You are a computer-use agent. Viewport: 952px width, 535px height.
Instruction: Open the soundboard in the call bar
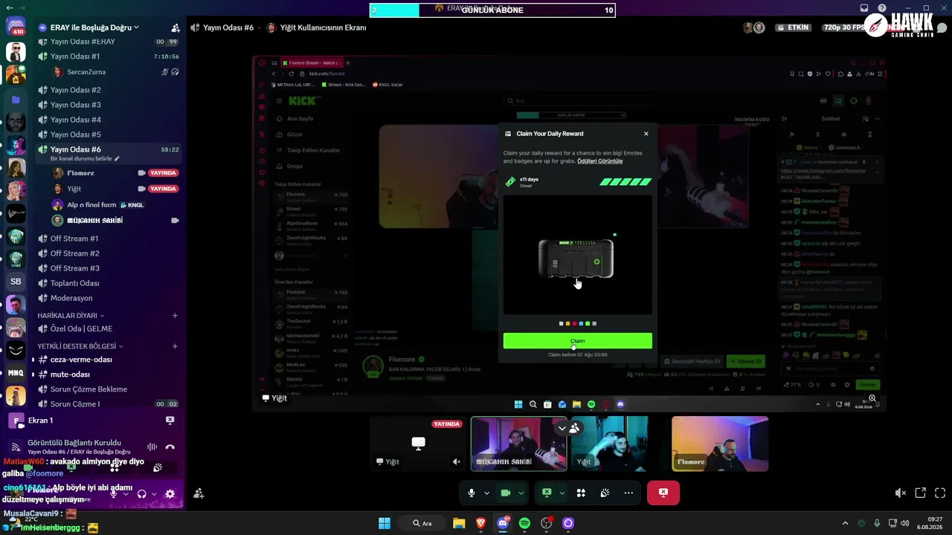click(605, 493)
